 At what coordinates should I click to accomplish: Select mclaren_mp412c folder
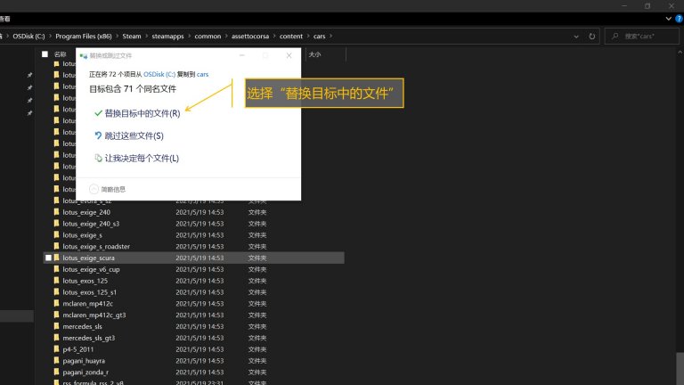87,303
